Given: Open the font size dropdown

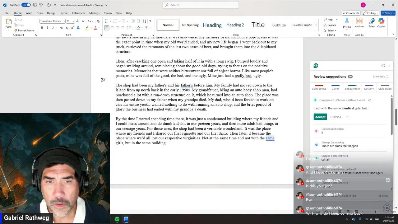Looking at the screenshot, I should point(73,21).
